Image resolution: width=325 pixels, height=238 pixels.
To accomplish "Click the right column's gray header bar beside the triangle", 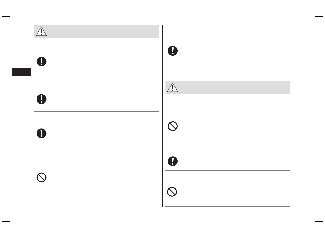I will (x=234, y=87).
